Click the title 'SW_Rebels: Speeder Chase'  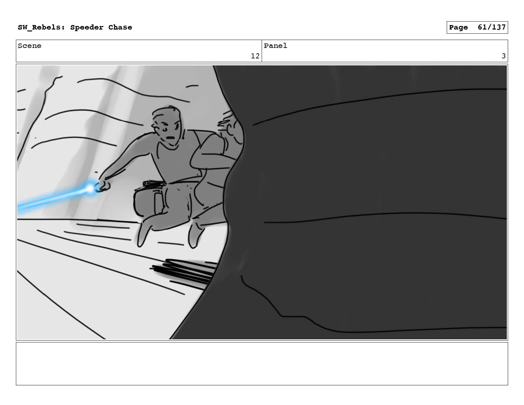[x=75, y=27]
